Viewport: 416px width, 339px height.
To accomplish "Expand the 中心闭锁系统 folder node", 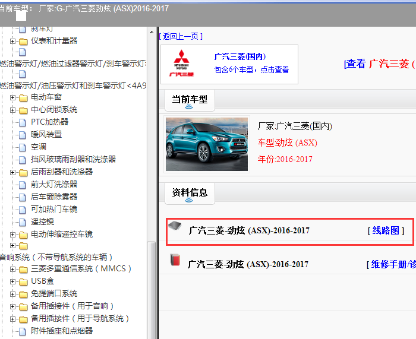I will pos(12,110).
